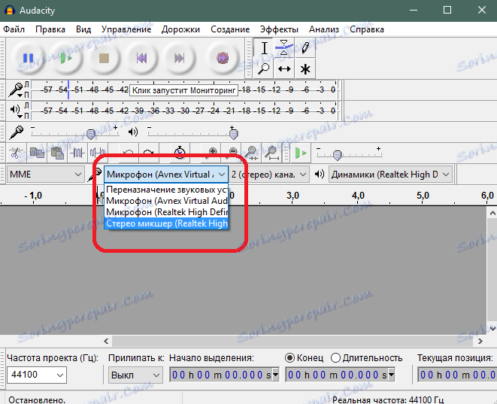Select the Конец radio button
Screen dimensions: 497x404
point(289,358)
